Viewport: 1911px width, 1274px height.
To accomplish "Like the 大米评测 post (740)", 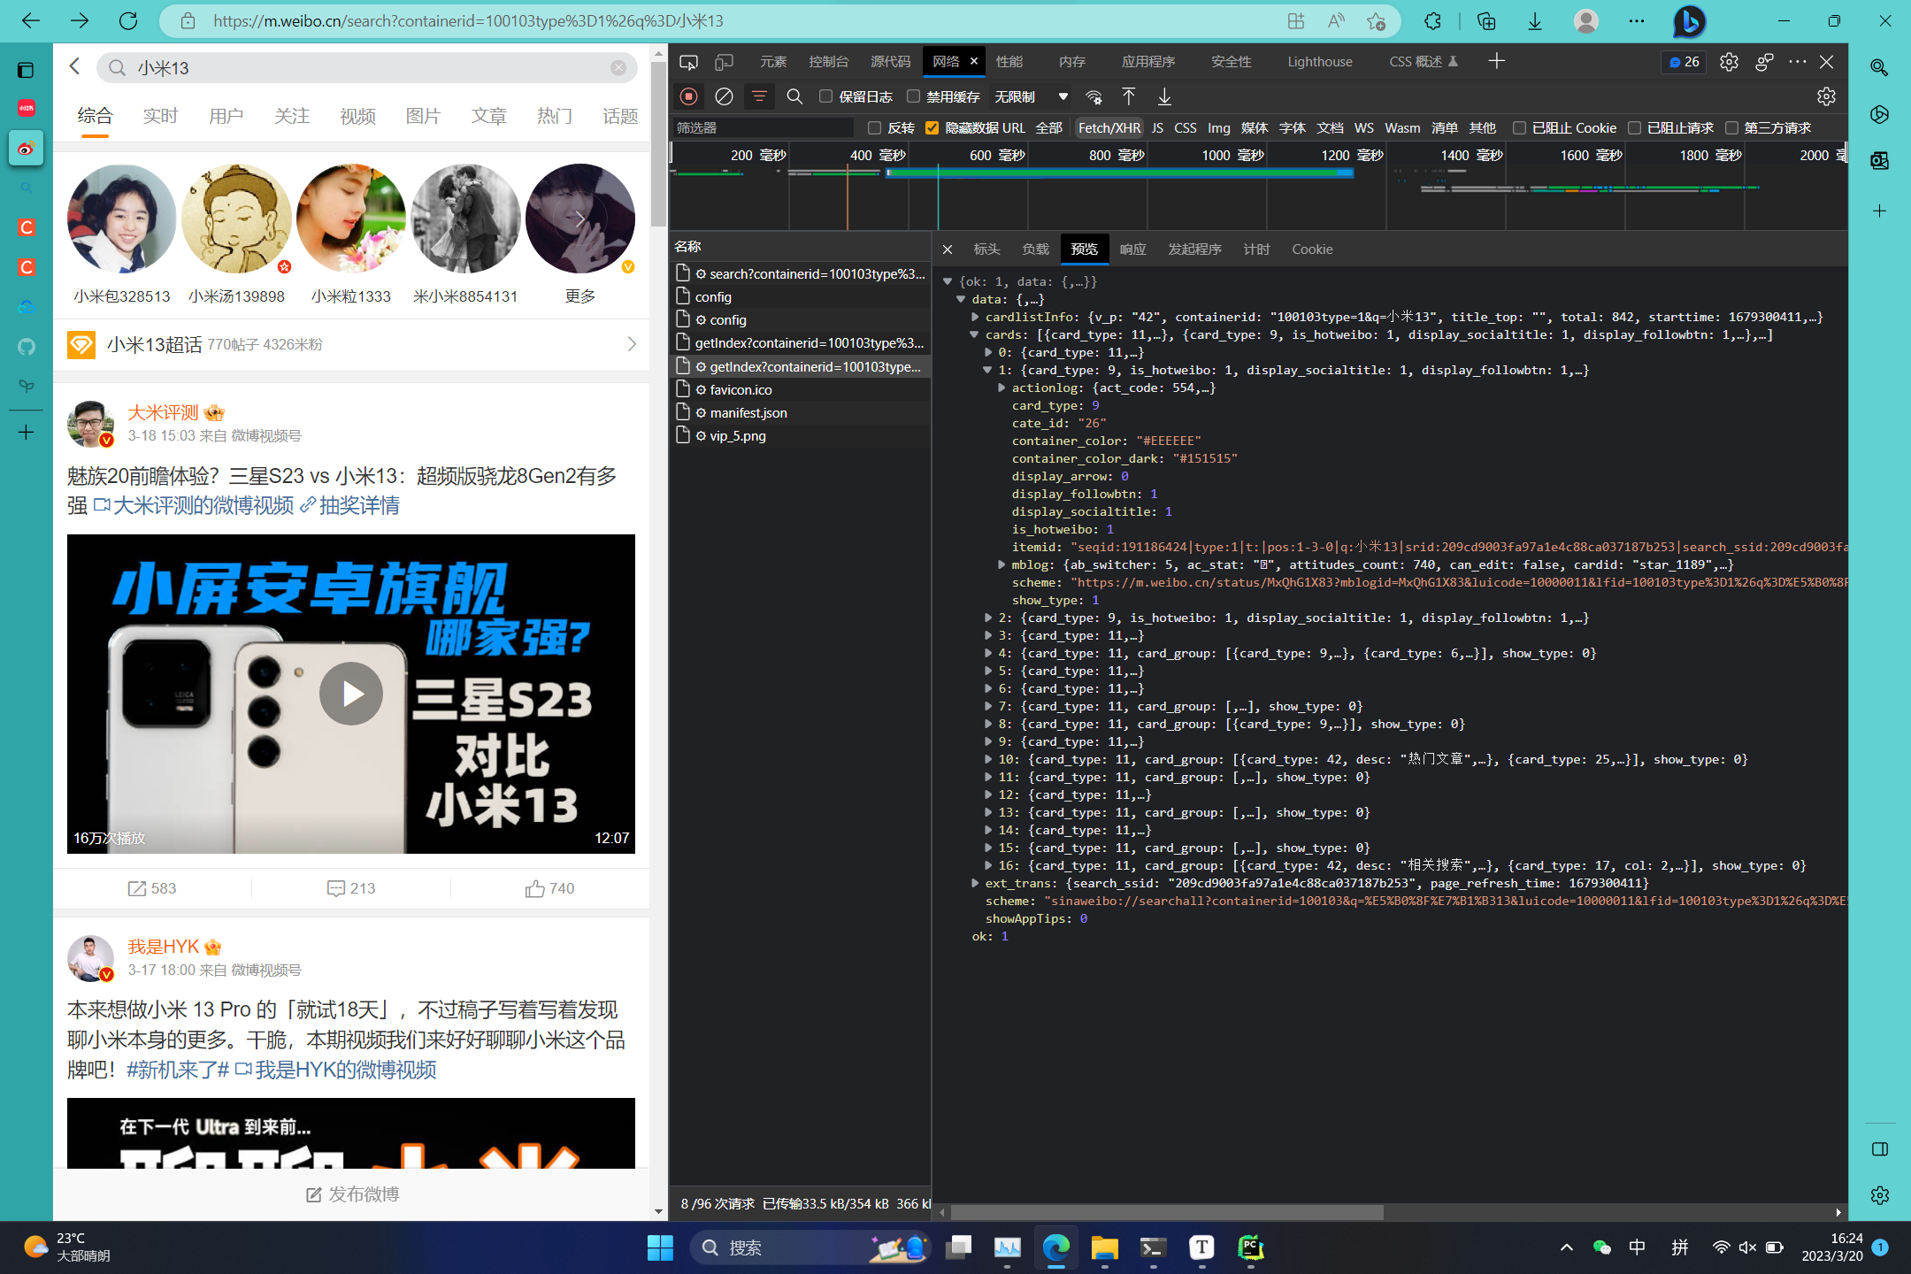I will [x=549, y=888].
